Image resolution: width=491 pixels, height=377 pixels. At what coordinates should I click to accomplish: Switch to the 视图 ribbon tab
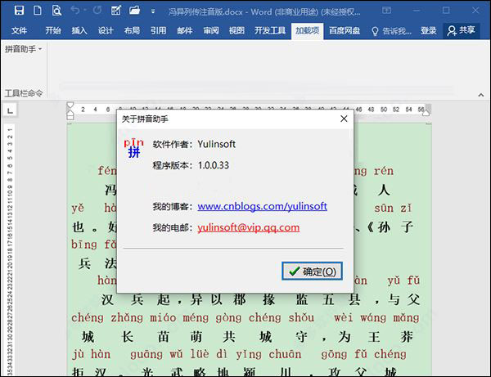tap(236, 30)
